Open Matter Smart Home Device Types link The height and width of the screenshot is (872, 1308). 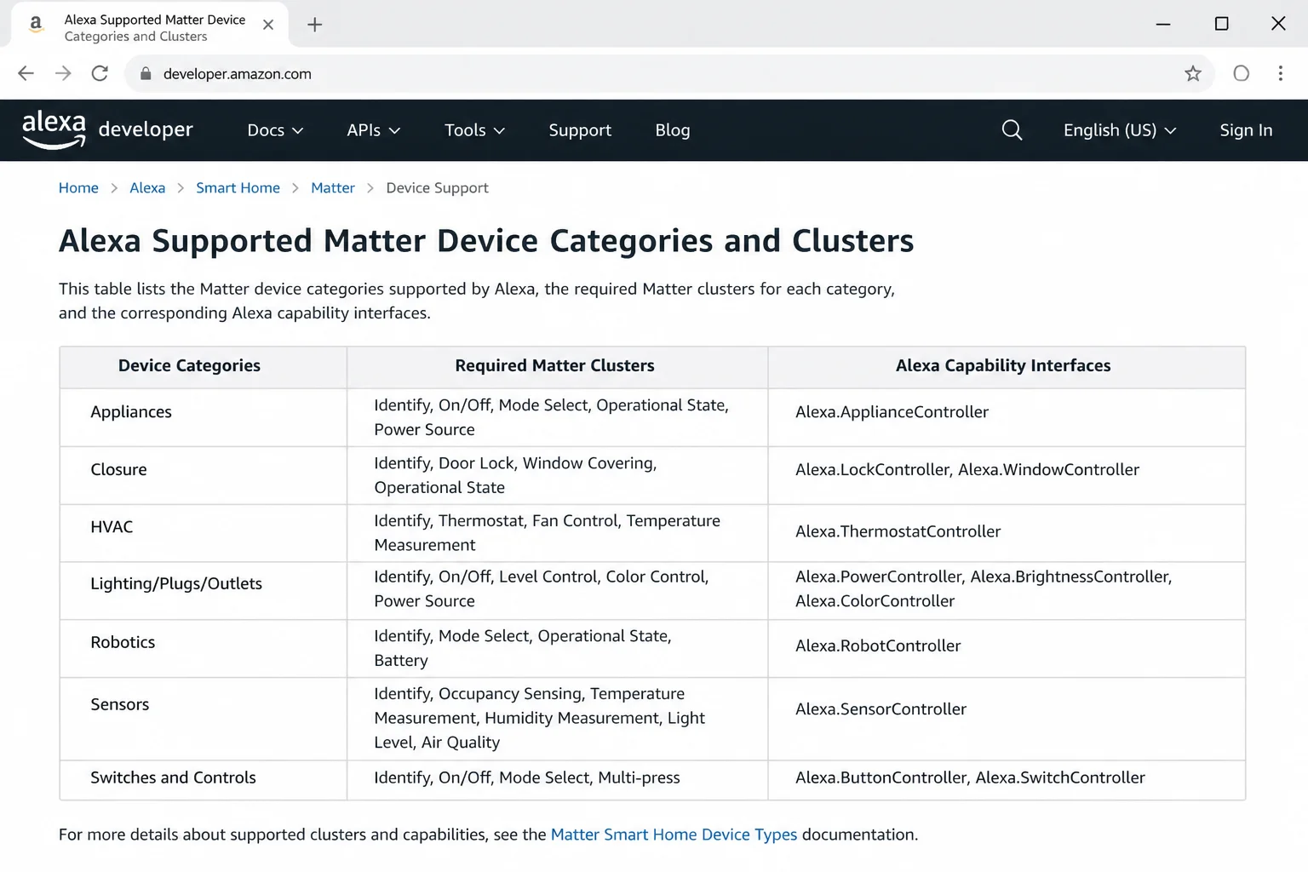coord(674,835)
